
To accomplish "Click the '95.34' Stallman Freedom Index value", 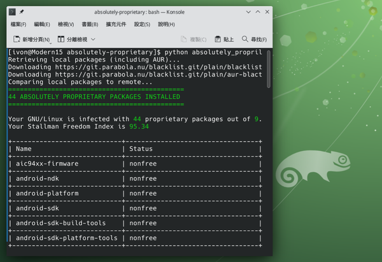I will pos(139,127).
